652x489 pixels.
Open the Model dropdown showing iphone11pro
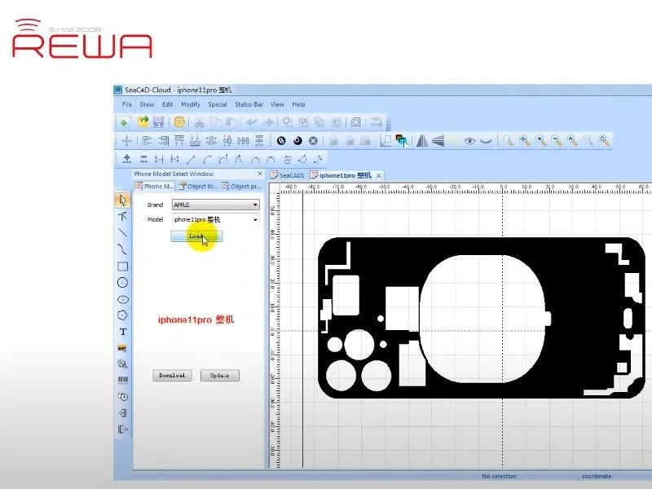click(216, 219)
